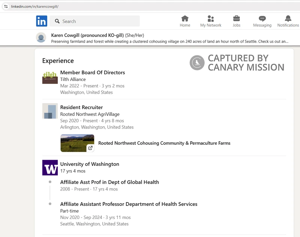
Task: Click Affiliate Assistant Professor Department of Health Services
Action: (129, 204)
